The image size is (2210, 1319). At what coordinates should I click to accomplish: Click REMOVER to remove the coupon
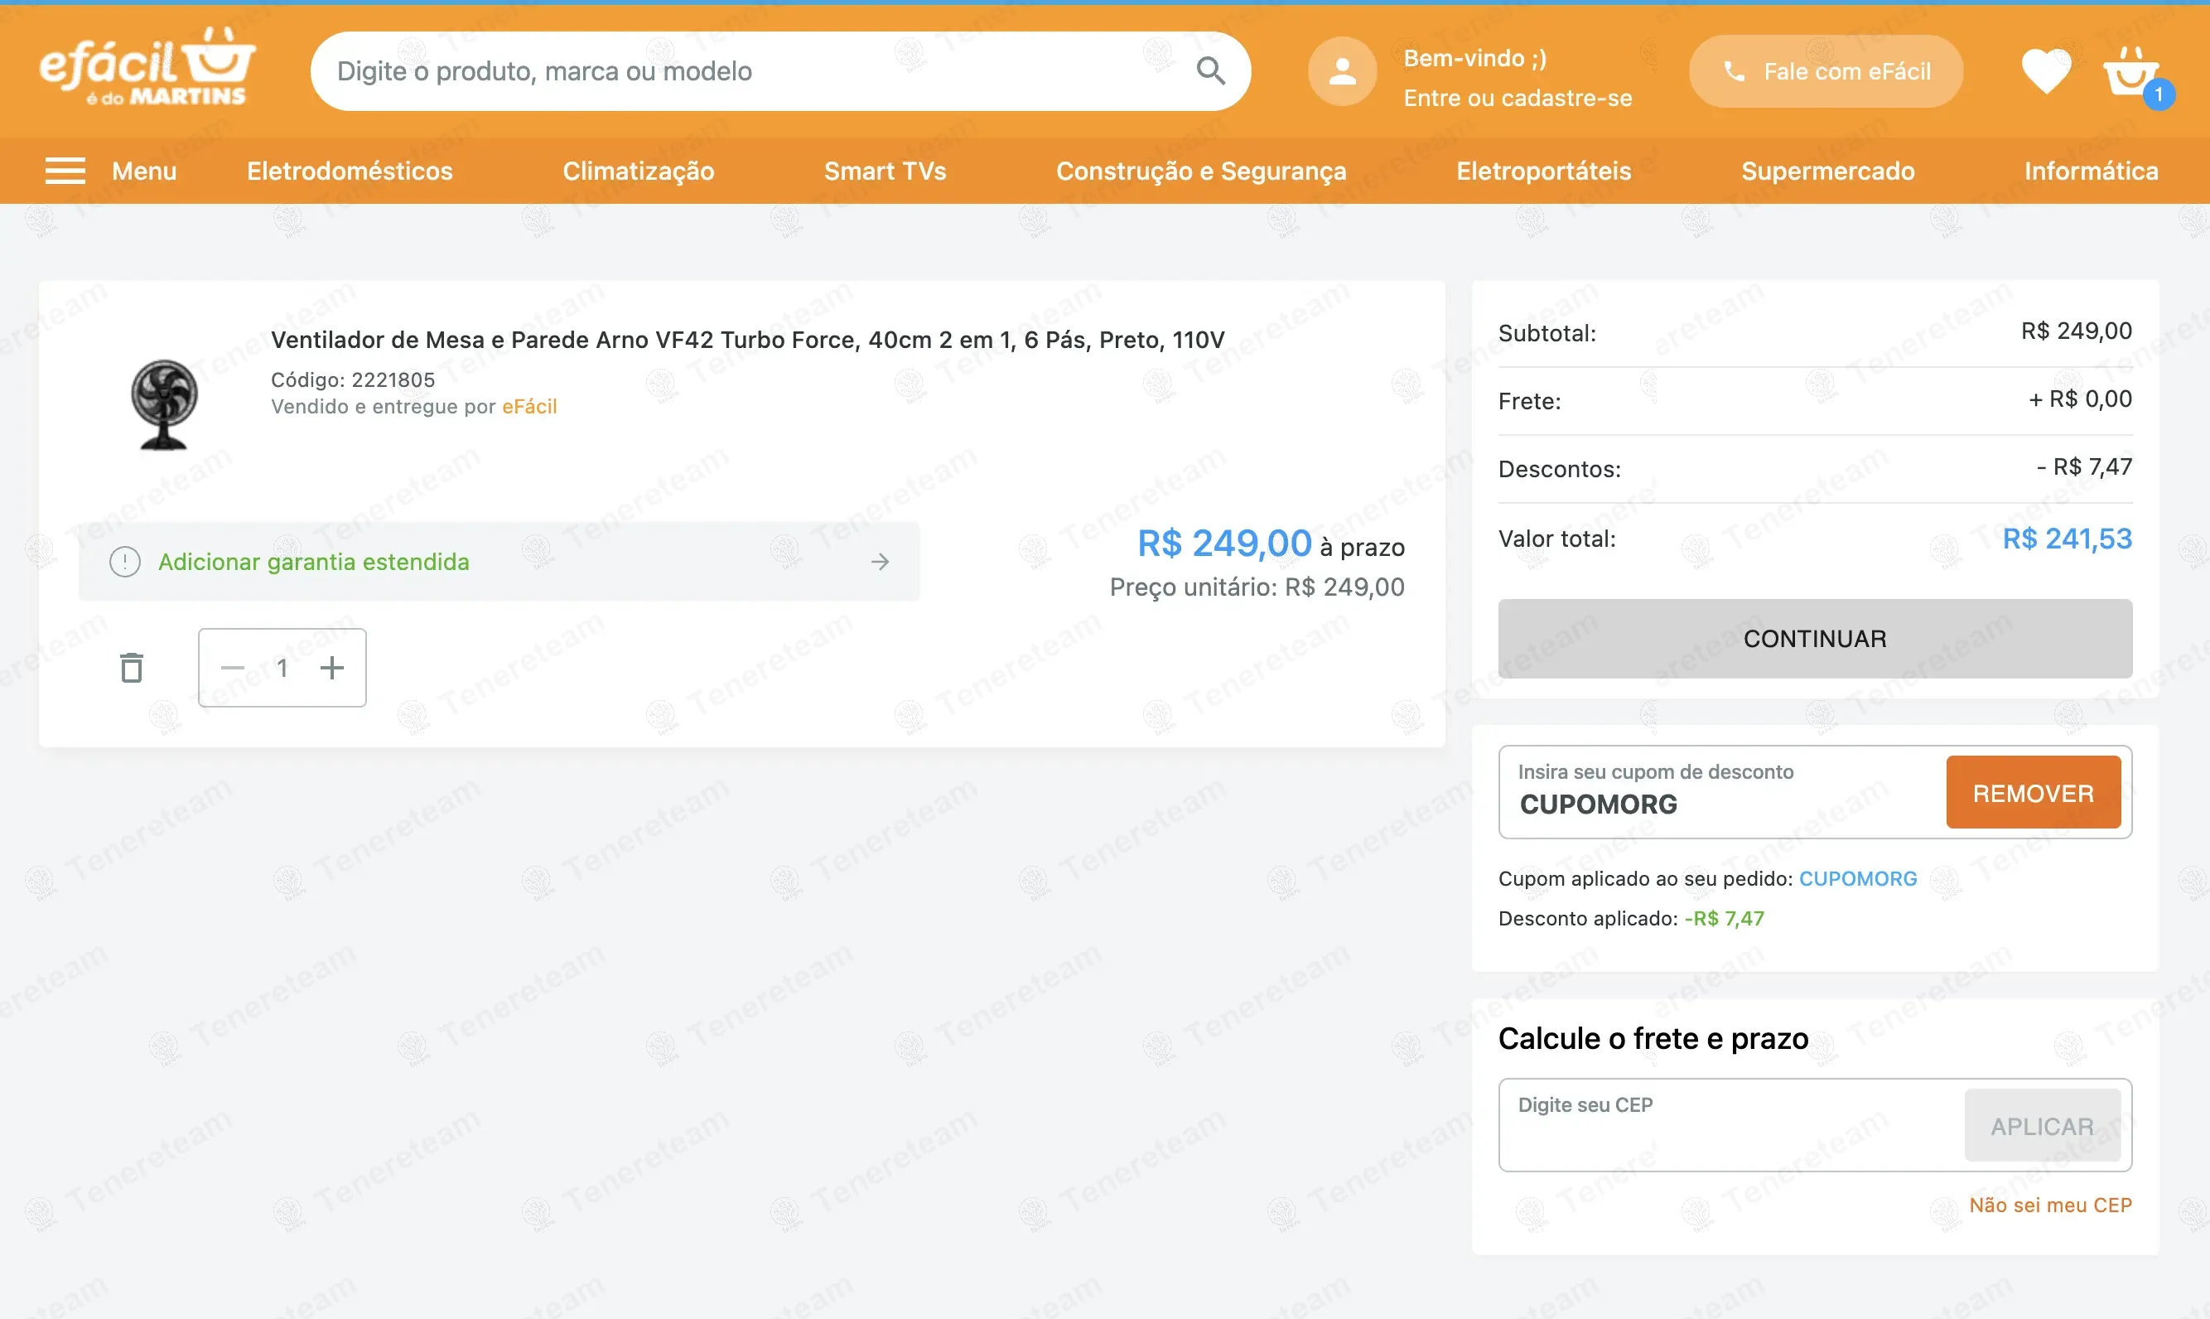click(2034, 793)
